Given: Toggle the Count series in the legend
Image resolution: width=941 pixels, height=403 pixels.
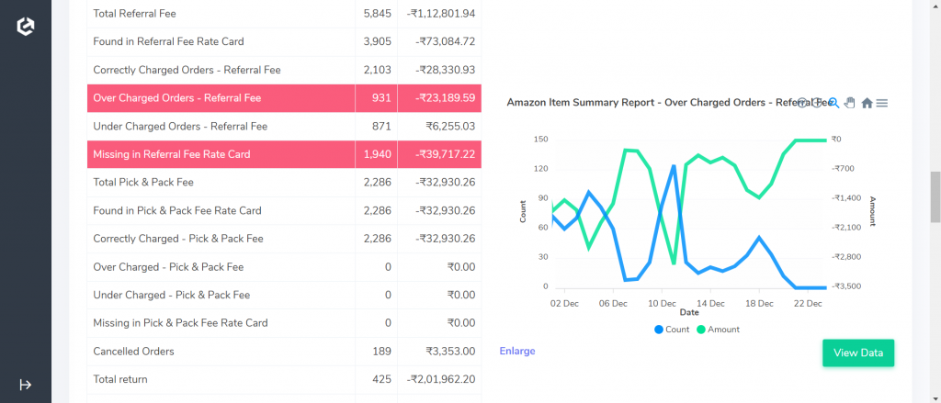Looking at the screenshot, I should (672, 330).
